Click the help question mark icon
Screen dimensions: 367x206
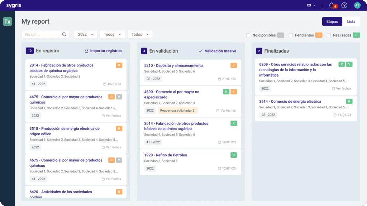[344, 5]
